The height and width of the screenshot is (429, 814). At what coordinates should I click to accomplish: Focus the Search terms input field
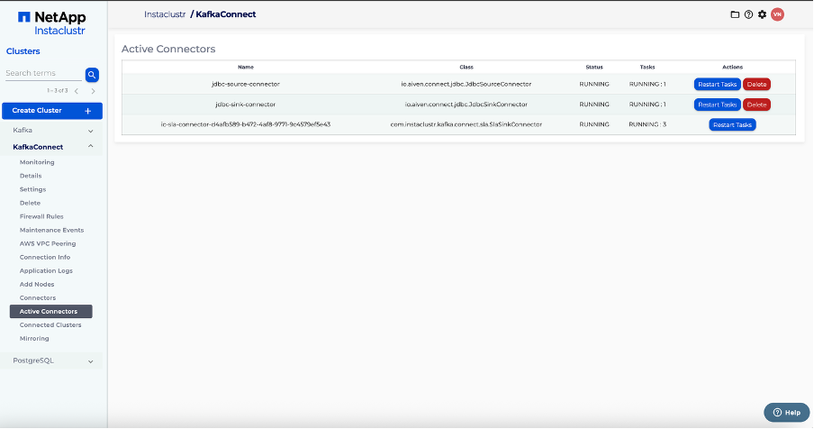pyautogui.click(x=42, y=74)
